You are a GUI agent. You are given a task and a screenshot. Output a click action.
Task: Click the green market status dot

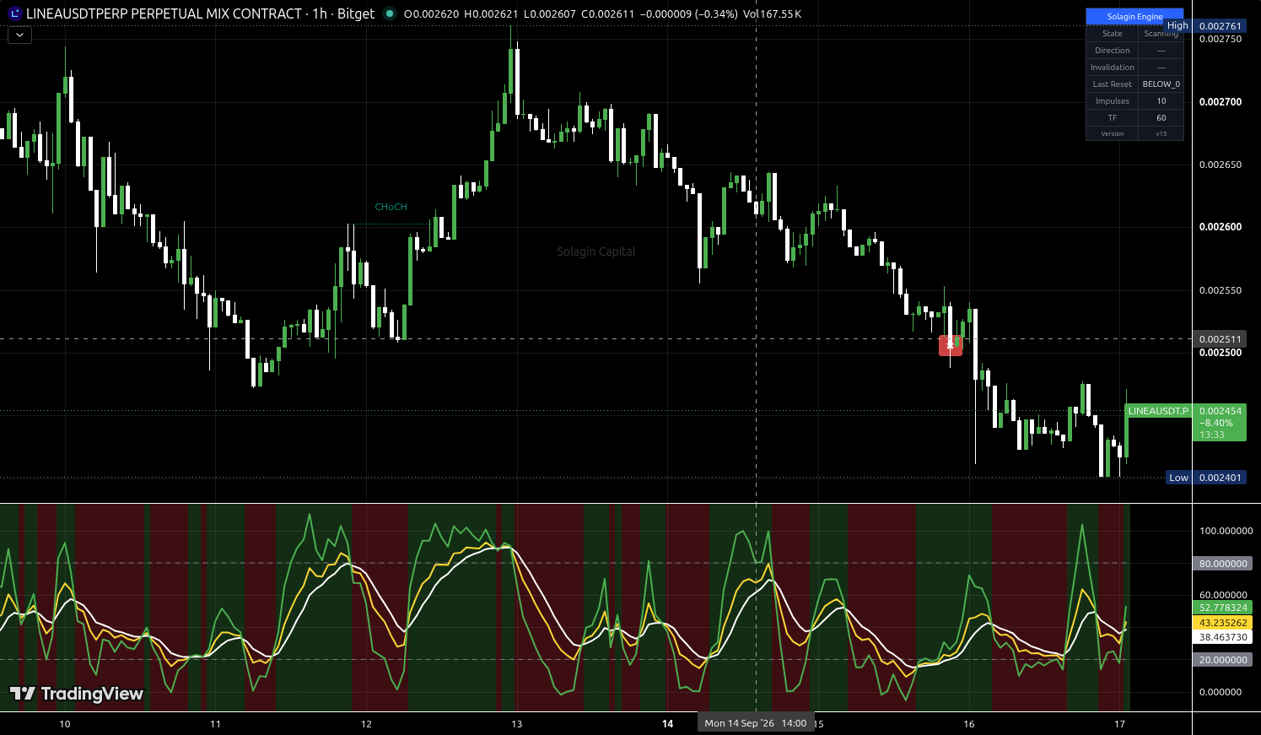[389, 14]
